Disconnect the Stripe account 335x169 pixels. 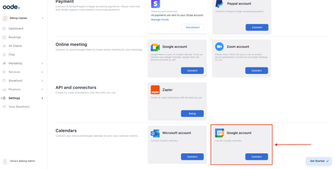193,27
